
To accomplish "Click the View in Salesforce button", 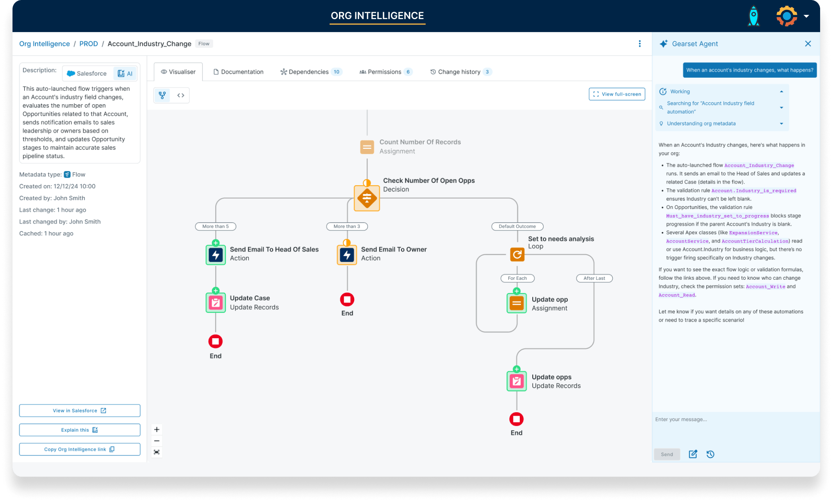I will [x=79, y=410].
